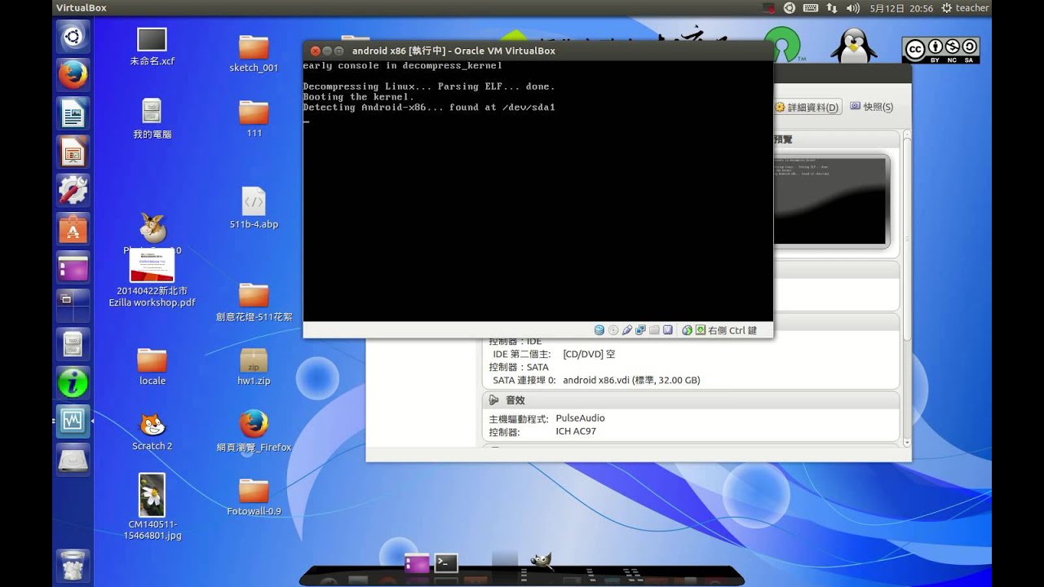
Task: Click the clock showing 5月12日 20:56
Action: (x=901, y=8)
